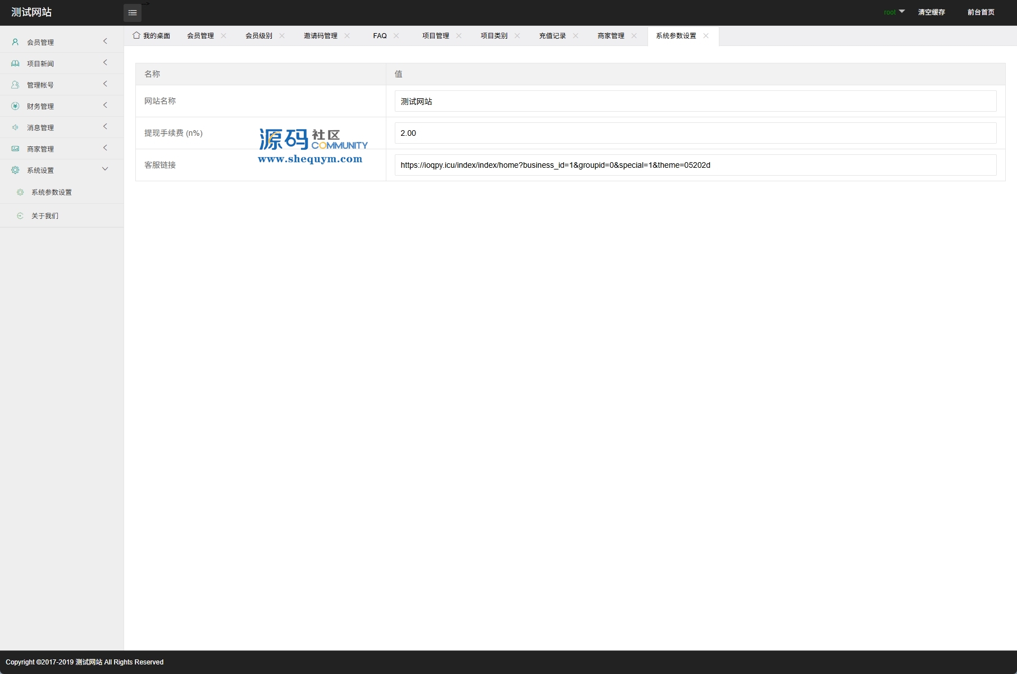Click 清空缓存 in the top bar
The width and height of the screenshot is (1017, 674).
point(931,12)
